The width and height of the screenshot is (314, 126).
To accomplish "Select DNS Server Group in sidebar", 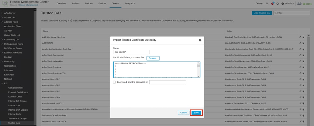I will (x=13, y=48).
